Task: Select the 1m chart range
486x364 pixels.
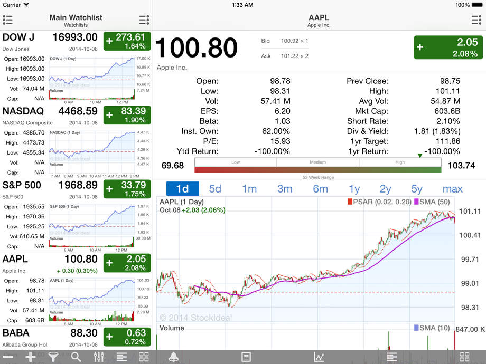Action: pyautogui.click(x=249, y=188)
